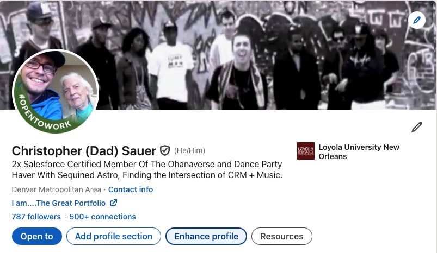Viewport: 437px width, 253px height.
Task: Open Loyola University New Orleans text link
Action: [359, 151]
